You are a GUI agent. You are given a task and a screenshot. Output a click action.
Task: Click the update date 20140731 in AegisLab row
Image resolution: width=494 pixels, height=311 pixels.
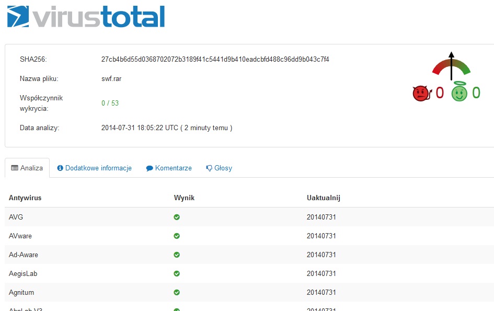pyautogui.click(x=321, y=273)
